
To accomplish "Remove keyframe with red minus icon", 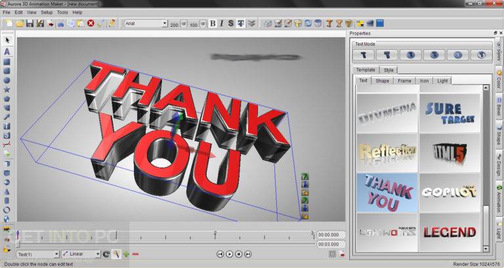I will coord(135,254).
